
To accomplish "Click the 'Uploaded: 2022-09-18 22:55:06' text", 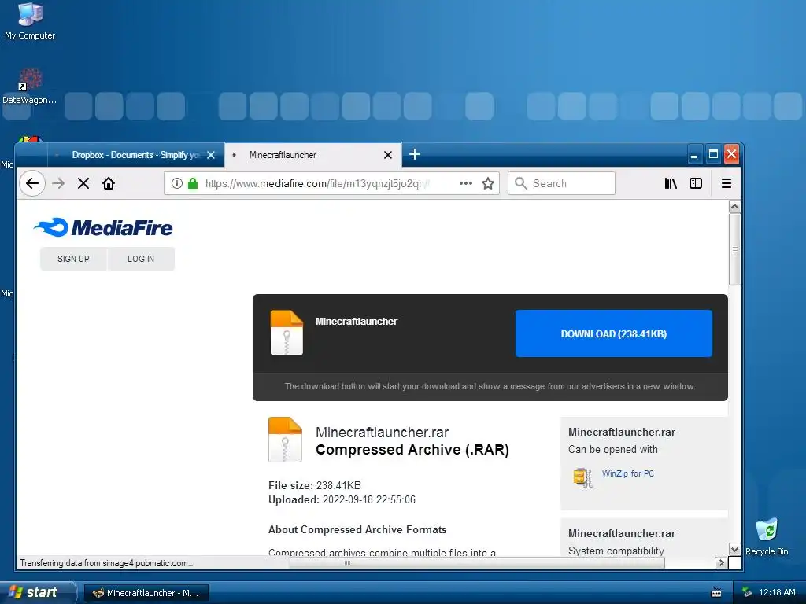I will point(342,499).
